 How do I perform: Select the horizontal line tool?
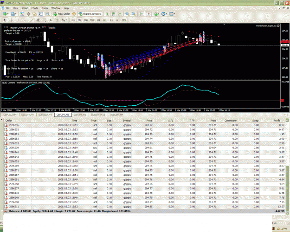[25, 20]
